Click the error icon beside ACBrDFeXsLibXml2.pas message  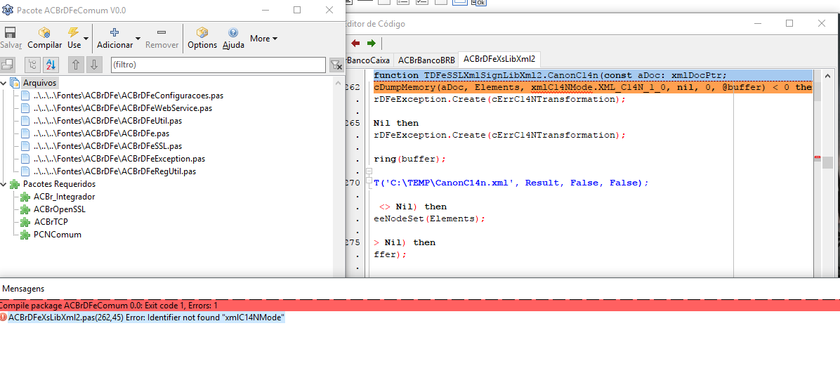coord(4,318)
